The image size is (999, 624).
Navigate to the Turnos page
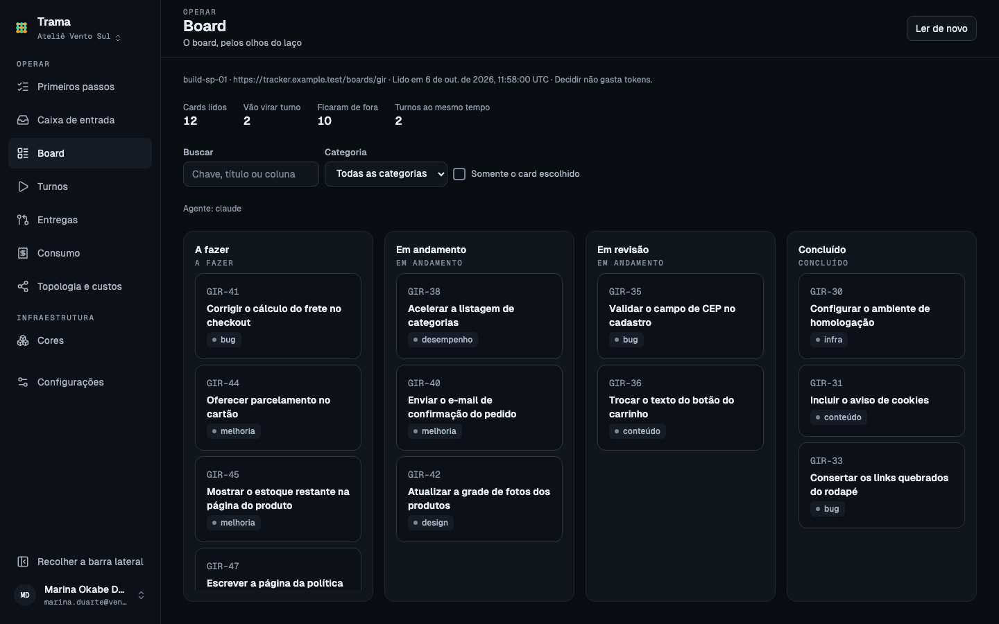(80, 187)
